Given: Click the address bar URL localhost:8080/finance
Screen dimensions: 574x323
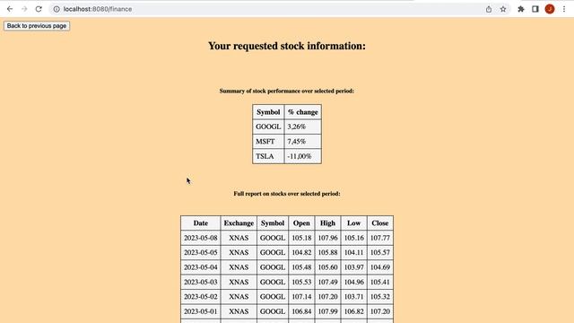Looking at the screenshot, I should point(98,9).
